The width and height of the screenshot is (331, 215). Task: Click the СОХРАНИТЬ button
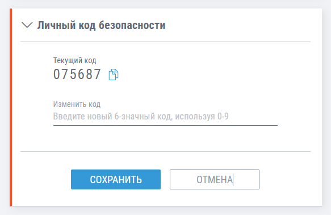(x=116, y=179)
